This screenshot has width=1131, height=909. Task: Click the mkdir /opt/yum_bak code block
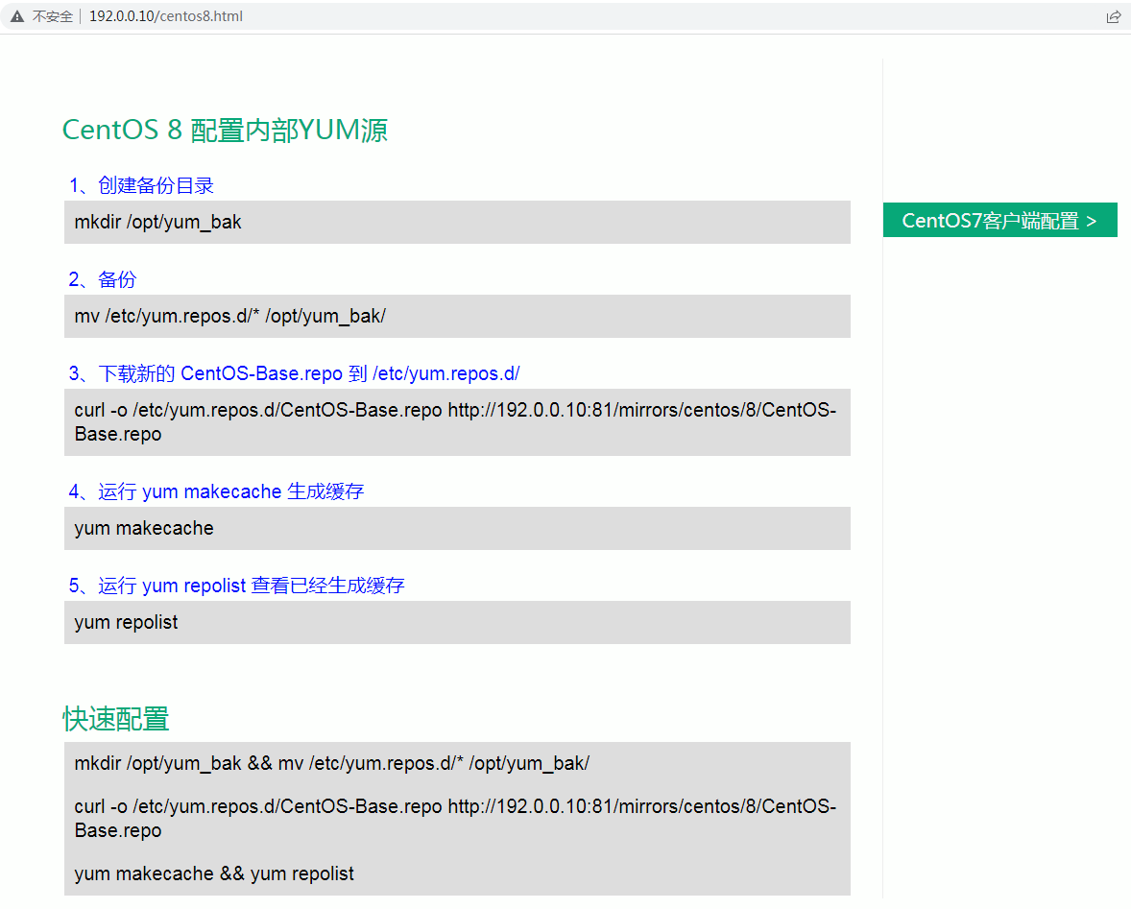[x=457, y=222]
